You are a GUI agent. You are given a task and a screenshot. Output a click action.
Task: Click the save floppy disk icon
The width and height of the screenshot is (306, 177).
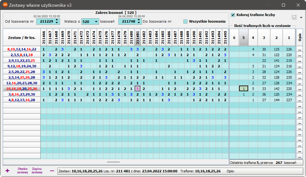click(x=294, y=17)
